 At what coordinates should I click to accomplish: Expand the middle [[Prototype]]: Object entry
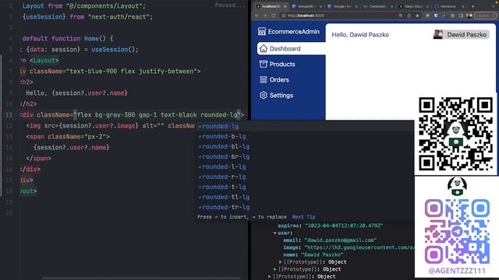[x=274, y=269]
